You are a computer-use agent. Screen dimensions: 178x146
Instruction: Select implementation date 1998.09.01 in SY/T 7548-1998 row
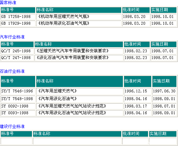164,99
